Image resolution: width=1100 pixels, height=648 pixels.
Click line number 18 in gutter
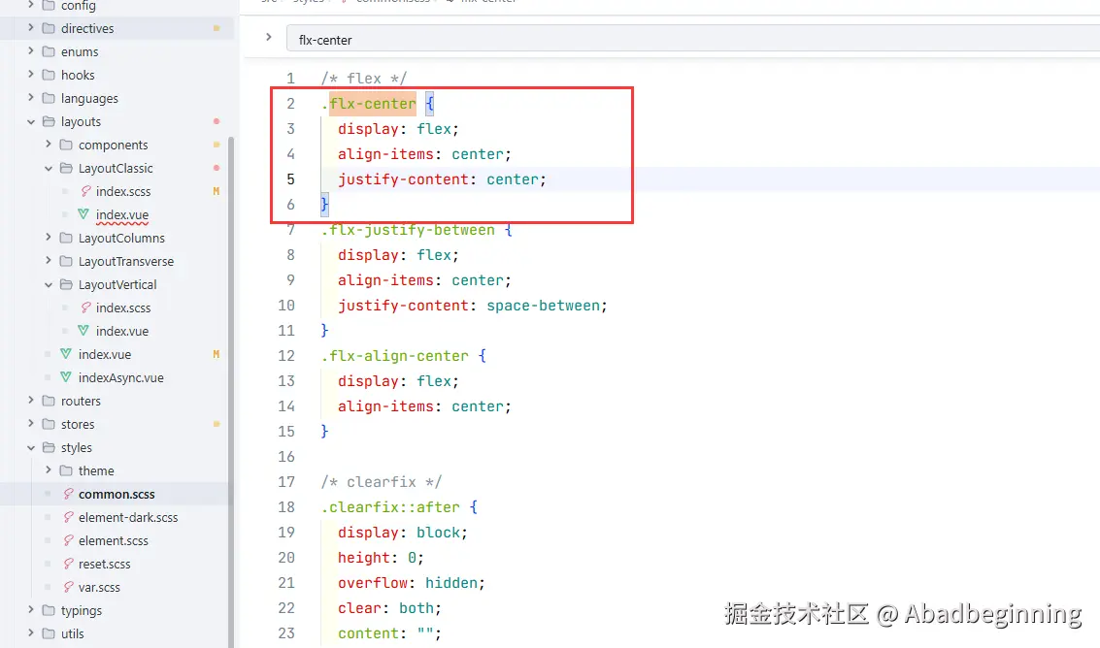pyautogui.click(x=286, y=507)
